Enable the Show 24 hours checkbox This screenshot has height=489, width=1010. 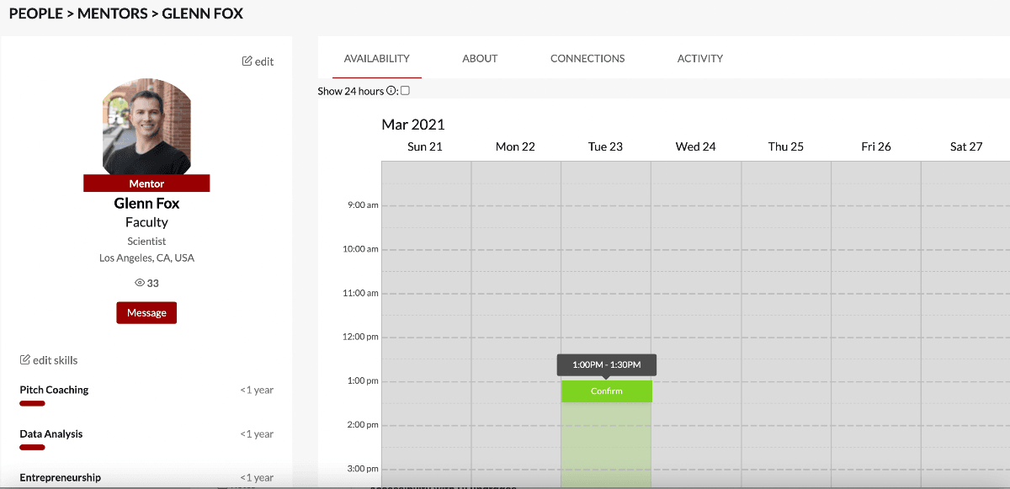[405, 91]
